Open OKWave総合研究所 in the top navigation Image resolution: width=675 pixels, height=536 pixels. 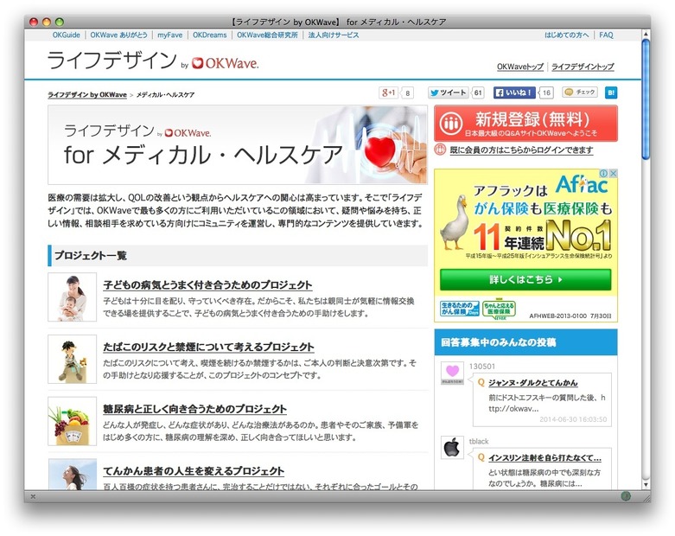267,35
